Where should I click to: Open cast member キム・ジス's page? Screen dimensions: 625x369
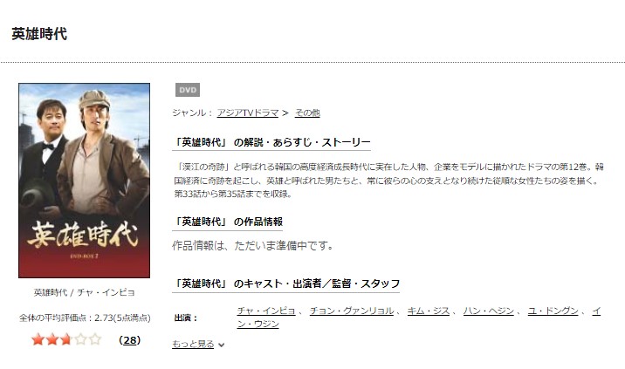429,311
